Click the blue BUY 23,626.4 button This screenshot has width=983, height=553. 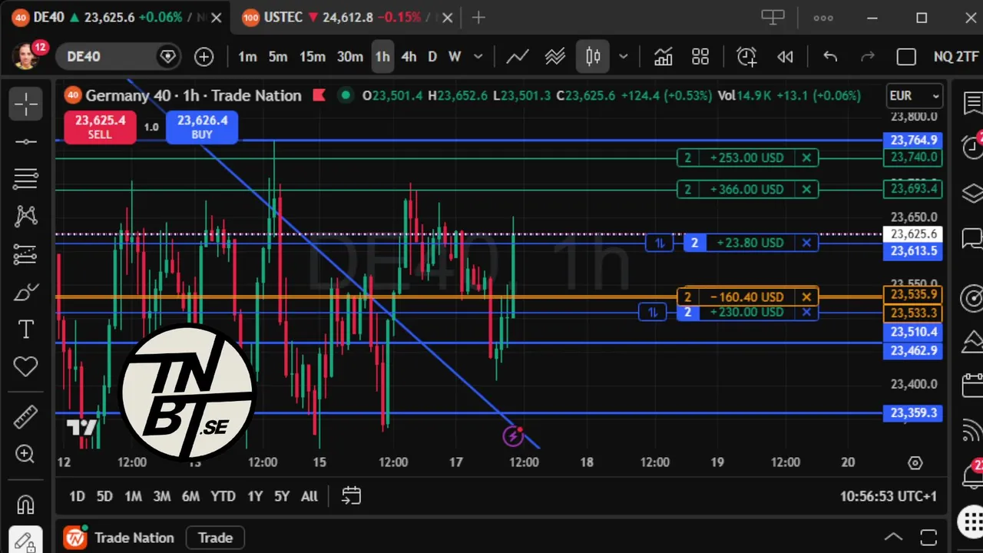click(202, 127)
